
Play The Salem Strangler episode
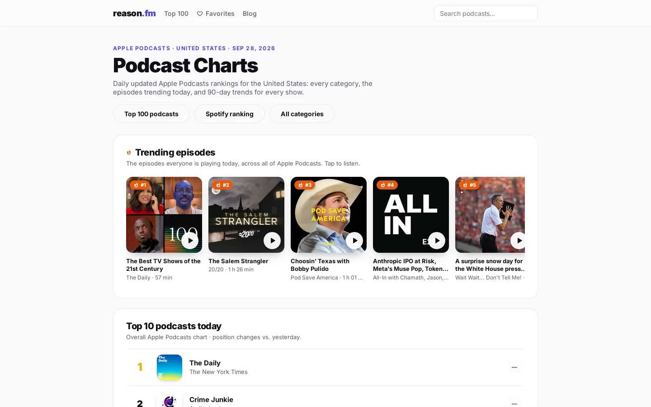(272, 241)
